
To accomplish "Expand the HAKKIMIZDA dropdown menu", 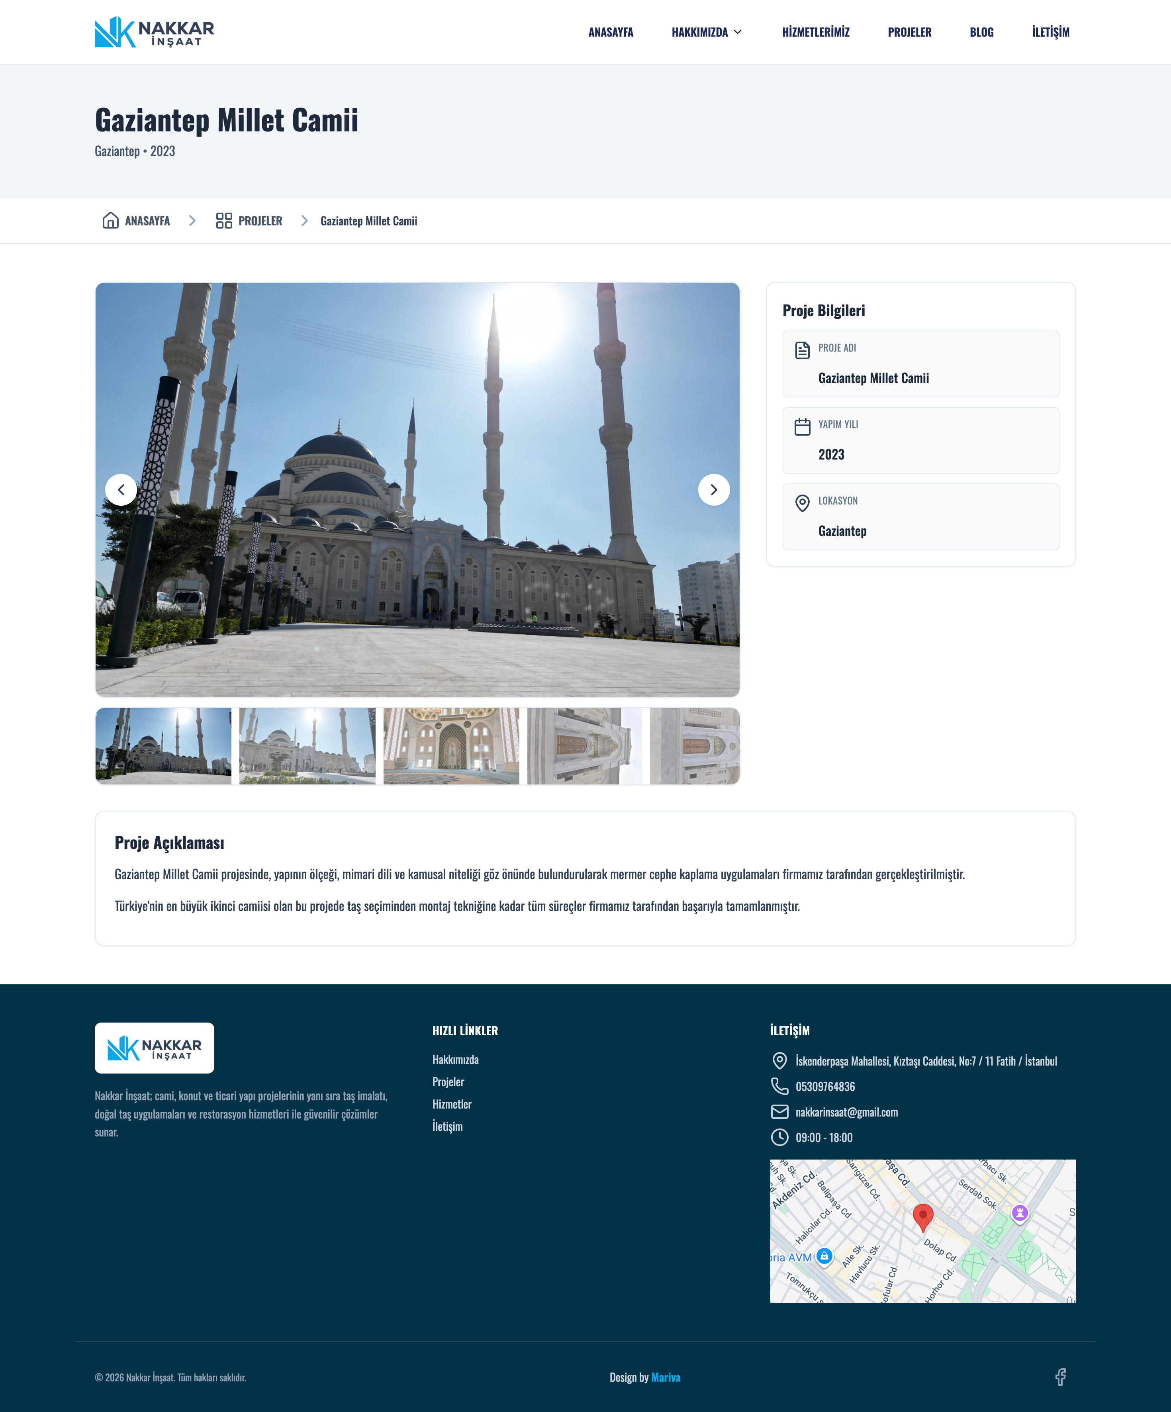I will click(x=706, y=31).
